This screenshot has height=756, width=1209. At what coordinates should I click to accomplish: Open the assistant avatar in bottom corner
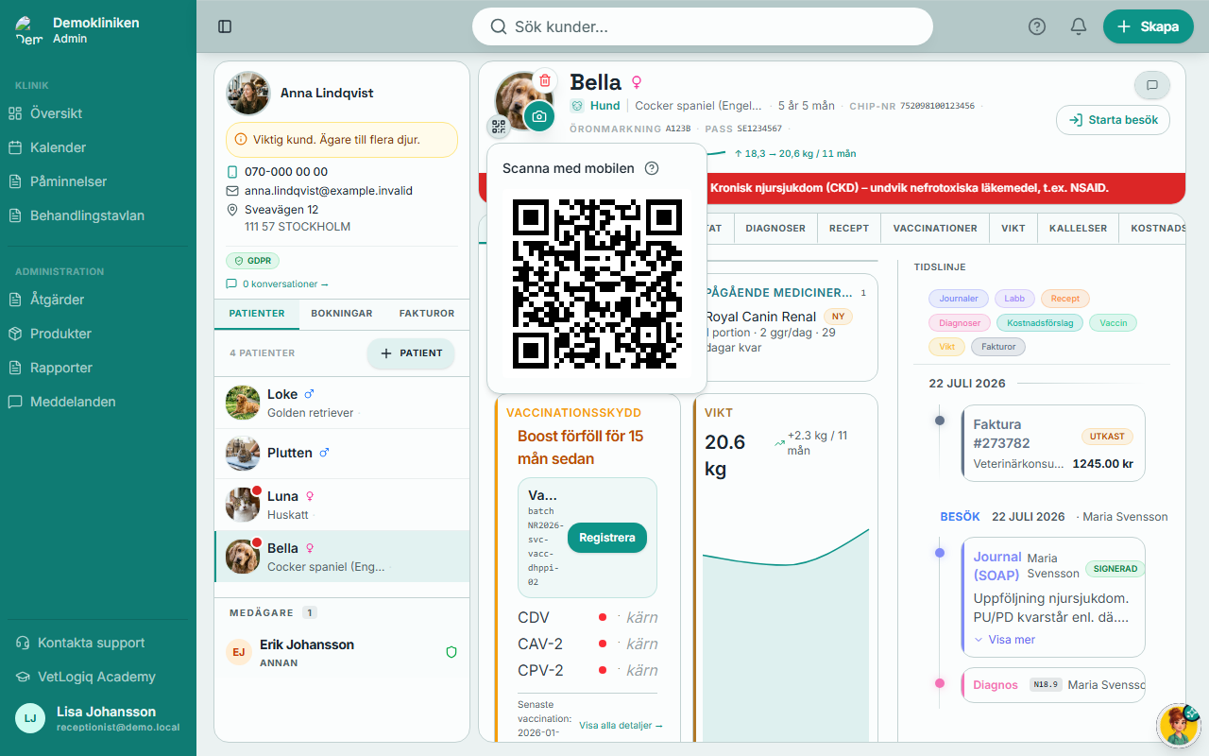click(1177, 725)
